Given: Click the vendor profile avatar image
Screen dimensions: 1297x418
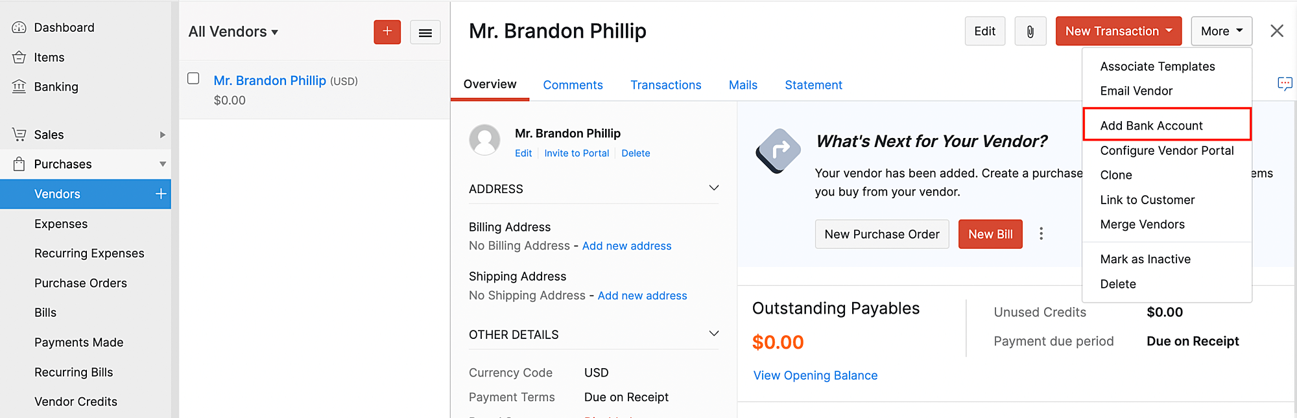Looking at the screenshot, I should coord(484,140).
